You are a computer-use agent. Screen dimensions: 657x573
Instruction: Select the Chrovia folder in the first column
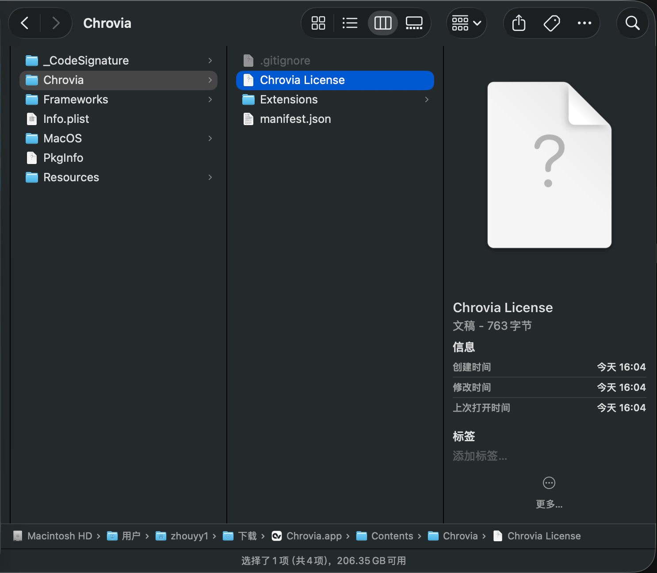point(118,80)
